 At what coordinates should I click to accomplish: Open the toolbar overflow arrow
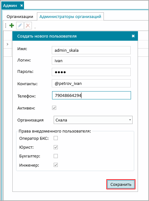35,28
